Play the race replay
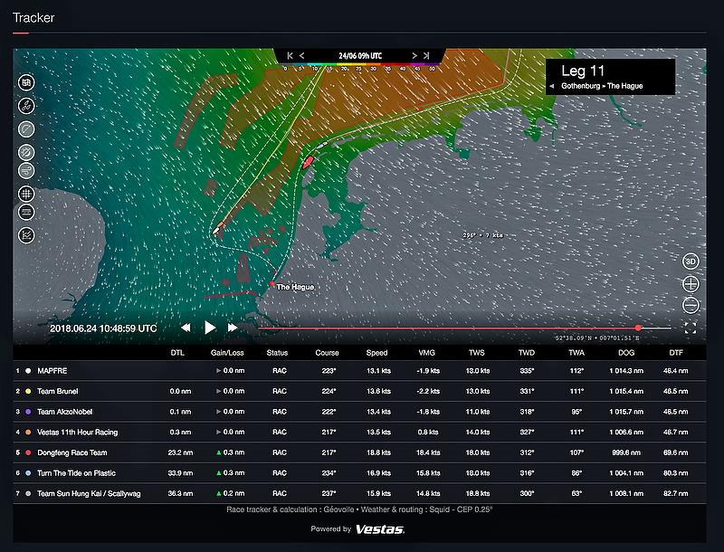Image resolution: width=724 pixels, height=552 pixels. point(210,328)
